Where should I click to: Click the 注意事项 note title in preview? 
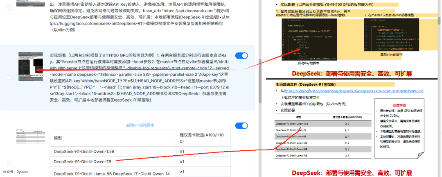[x=399, y=105]
